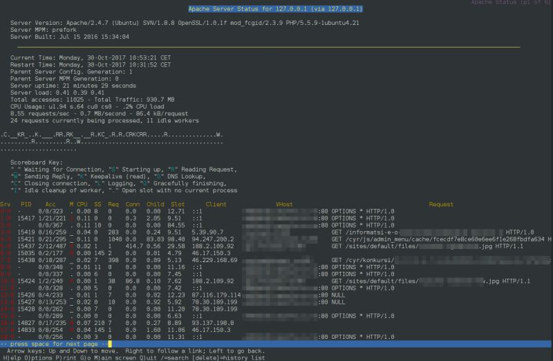553x361 pixels.
Task: Click the 'Restart Time' line
Action: tap(91, 65)
